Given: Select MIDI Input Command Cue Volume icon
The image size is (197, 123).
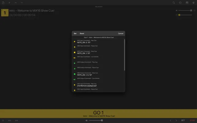Looking at the screenshot, I should 74,58.
